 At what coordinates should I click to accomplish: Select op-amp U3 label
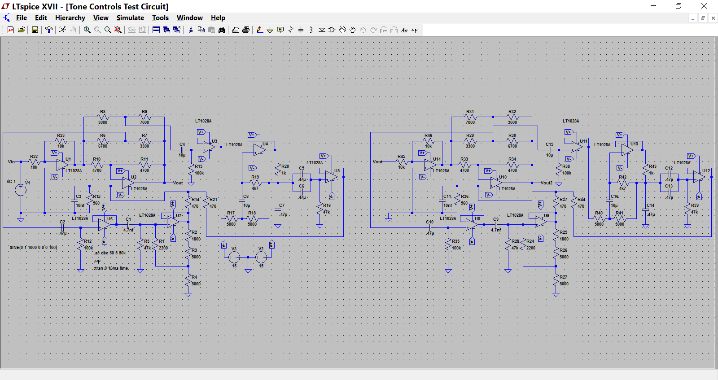pyautogui.click(x=215, y=141)
